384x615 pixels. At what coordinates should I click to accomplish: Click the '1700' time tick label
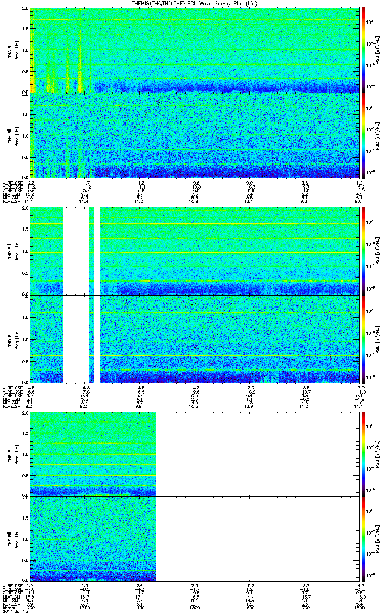point(305,608)
